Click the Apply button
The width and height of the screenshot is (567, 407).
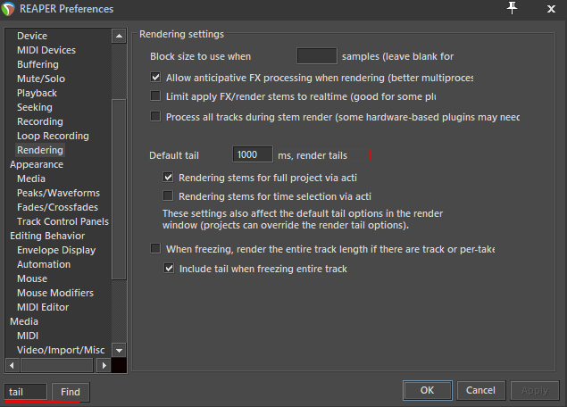click(x=535, y=390)
